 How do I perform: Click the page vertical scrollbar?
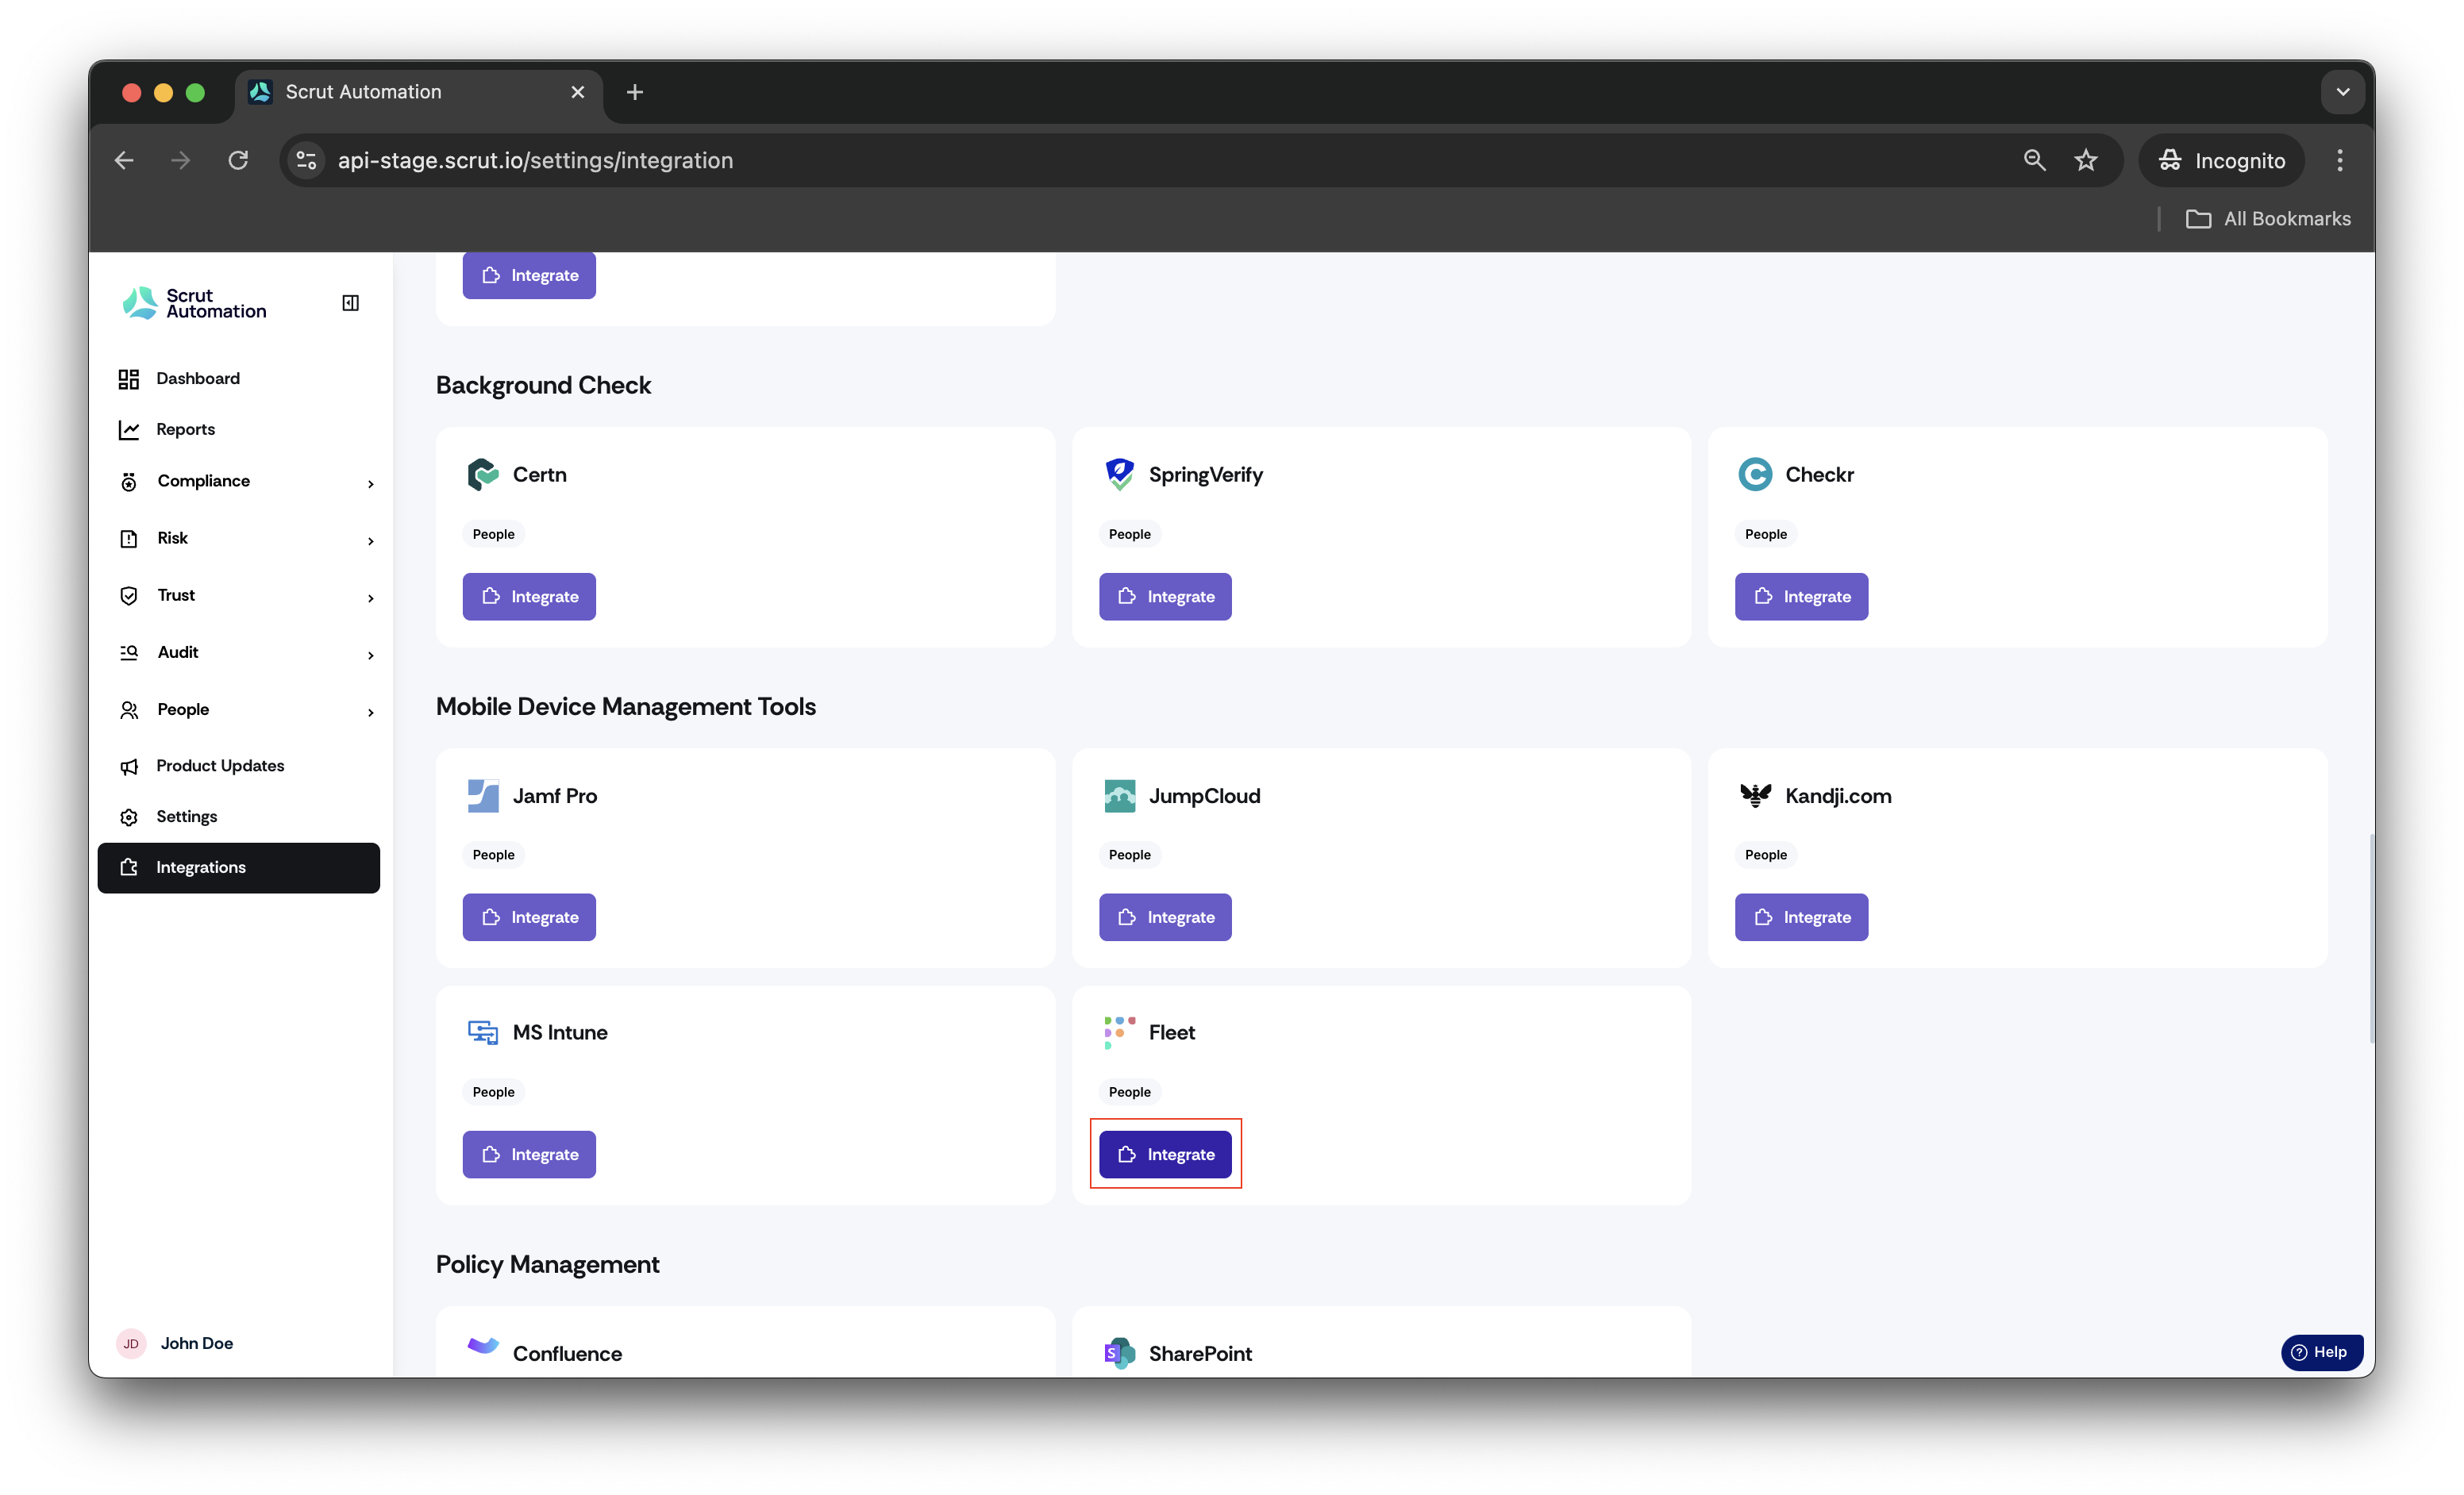2370,940
